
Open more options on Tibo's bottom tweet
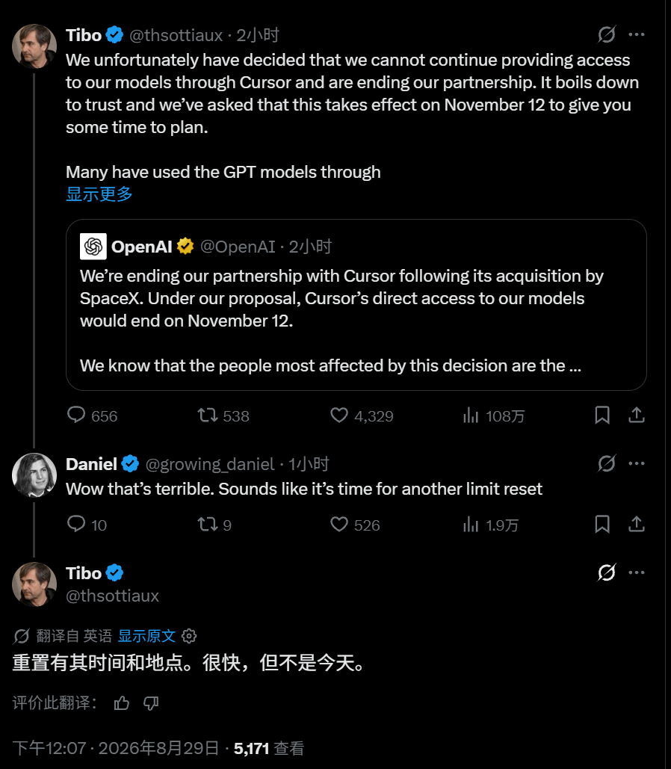tap(636, 572)
